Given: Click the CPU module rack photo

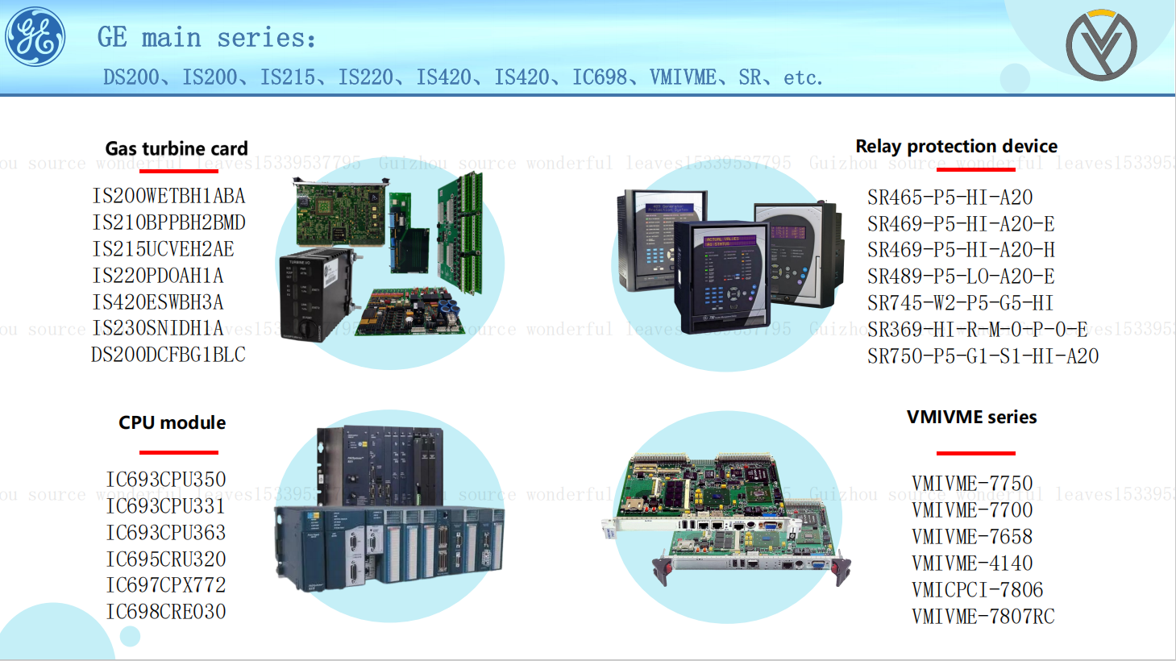Looking at the screenshot, I should click(389, 509).
